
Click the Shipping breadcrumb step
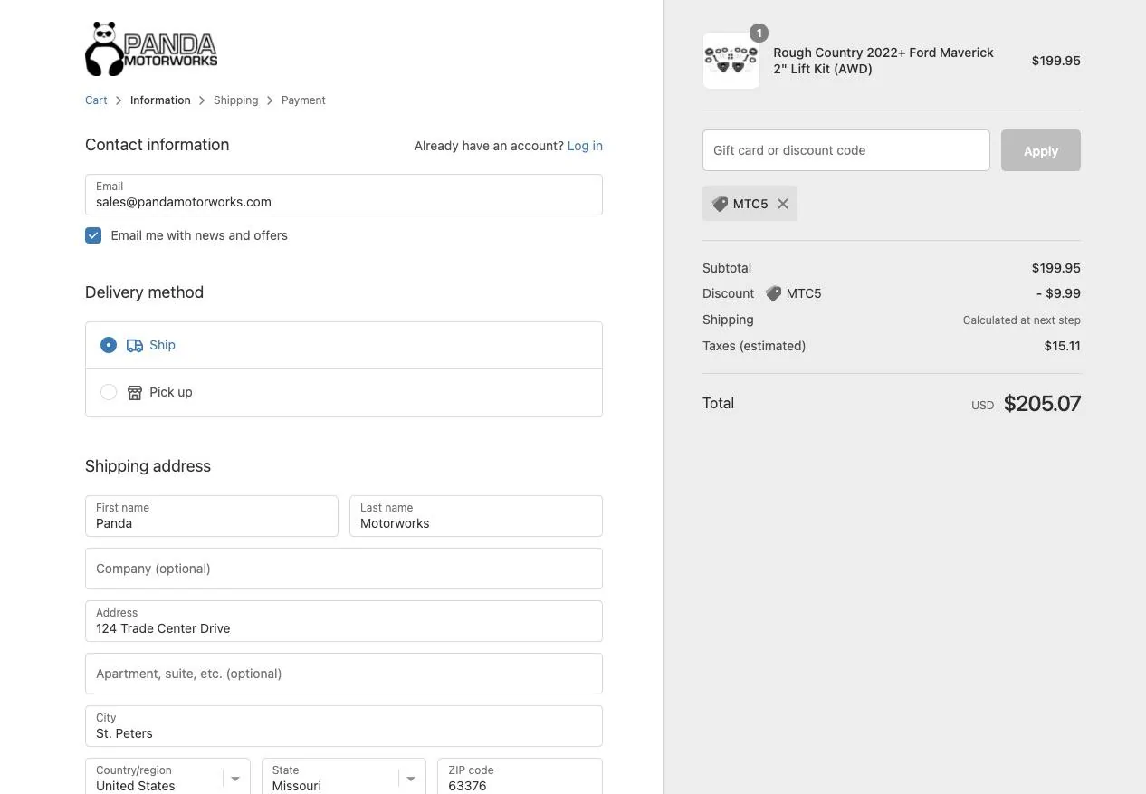coord(236,100)
